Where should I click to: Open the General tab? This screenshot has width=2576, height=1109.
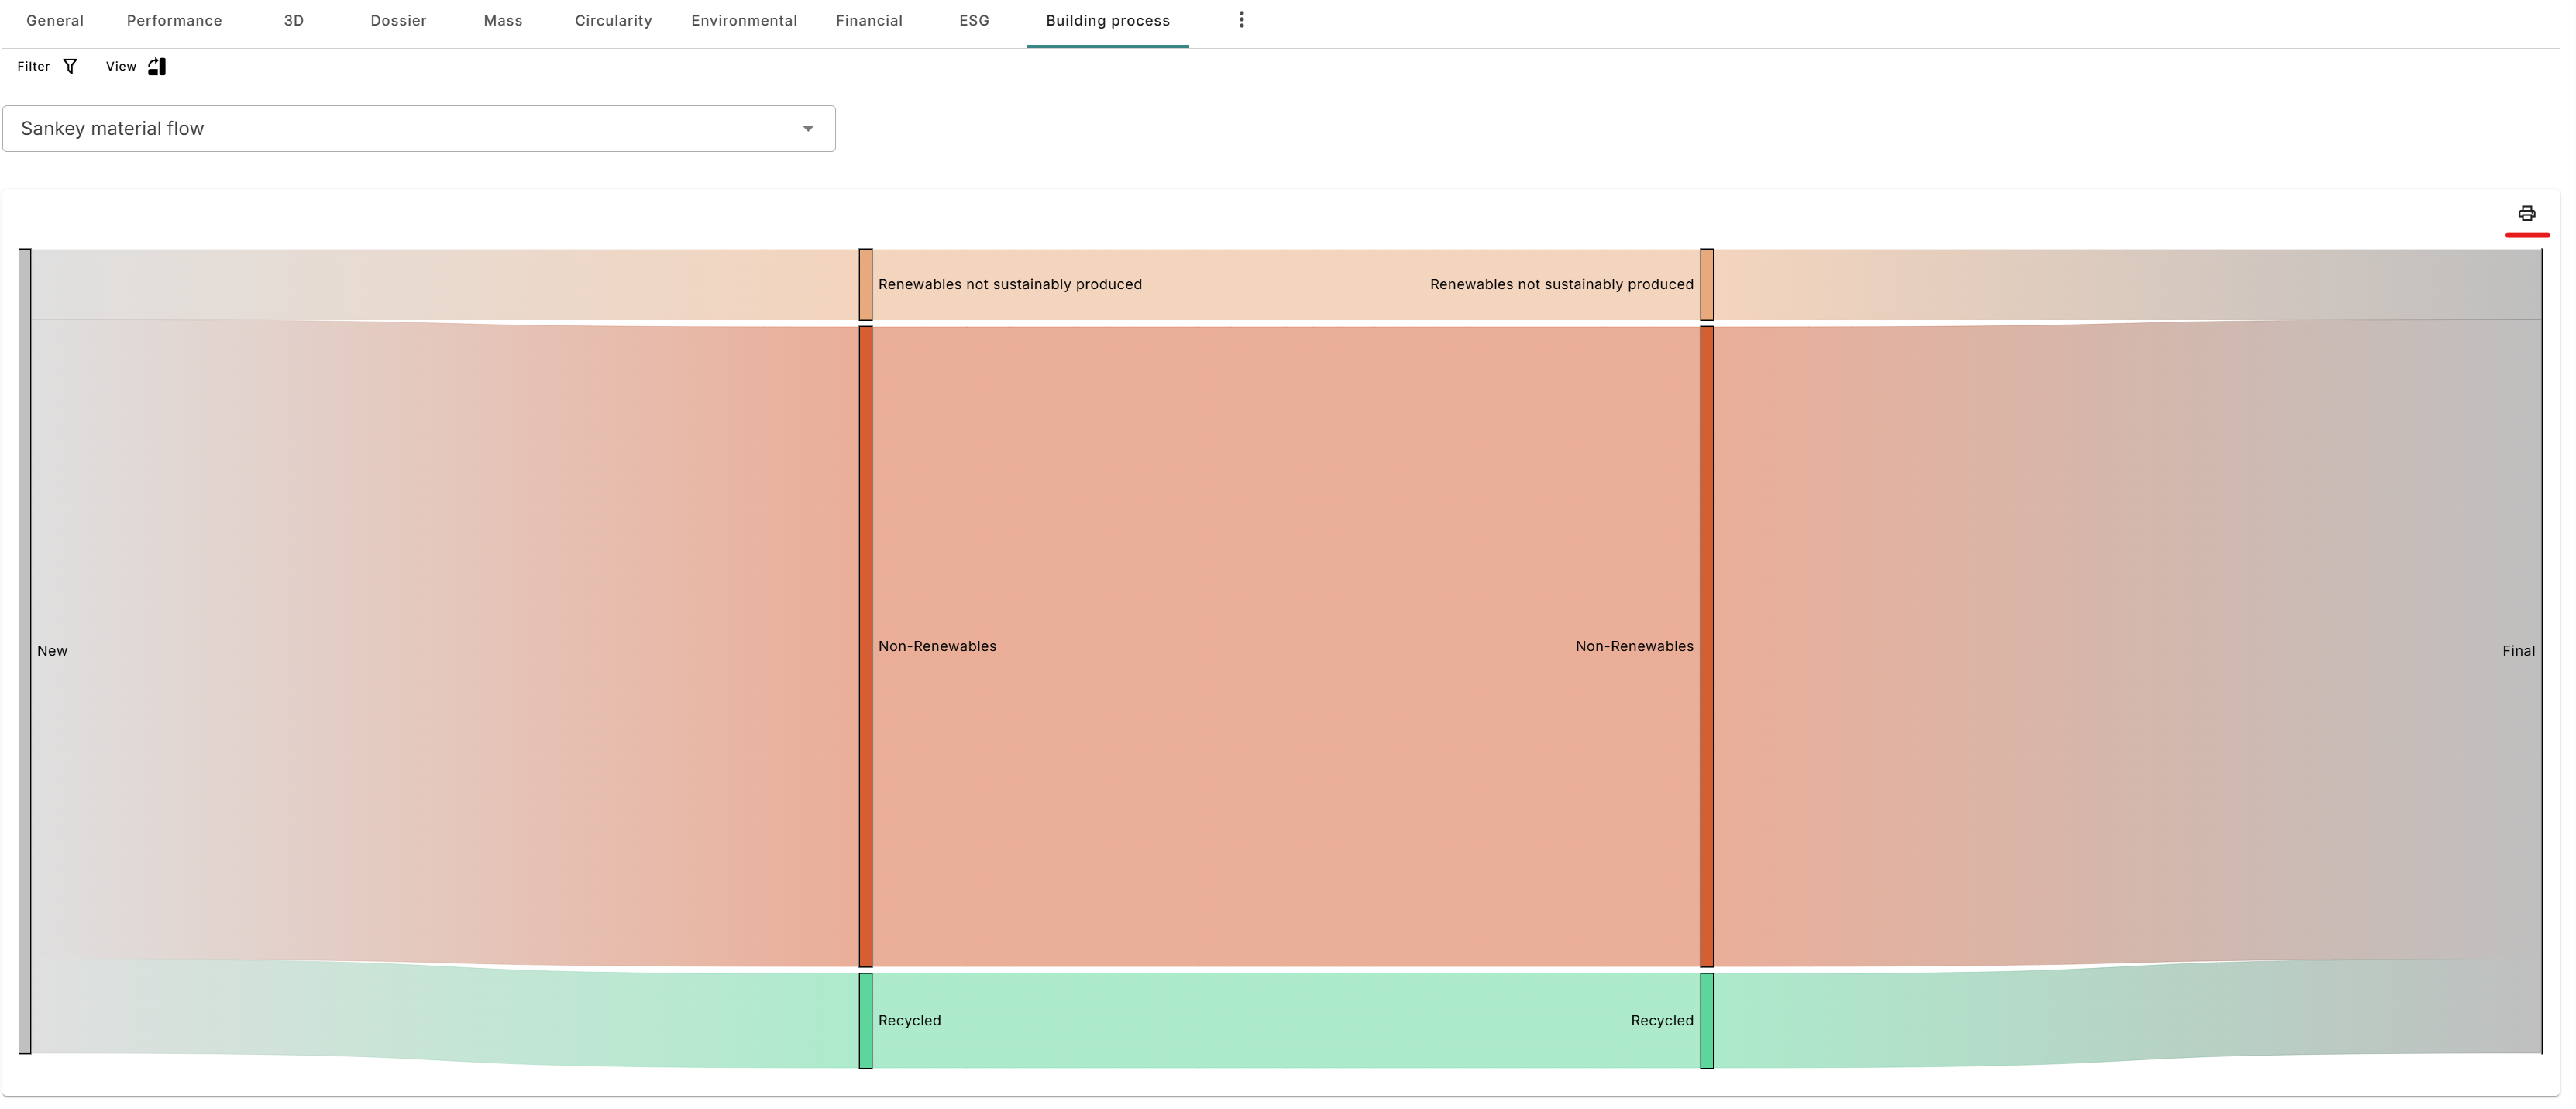coord(55,21)
